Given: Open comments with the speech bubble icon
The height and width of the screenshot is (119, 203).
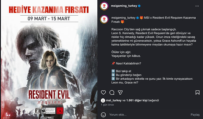Looking at the screenshot, I should click(x=112, y=93).
